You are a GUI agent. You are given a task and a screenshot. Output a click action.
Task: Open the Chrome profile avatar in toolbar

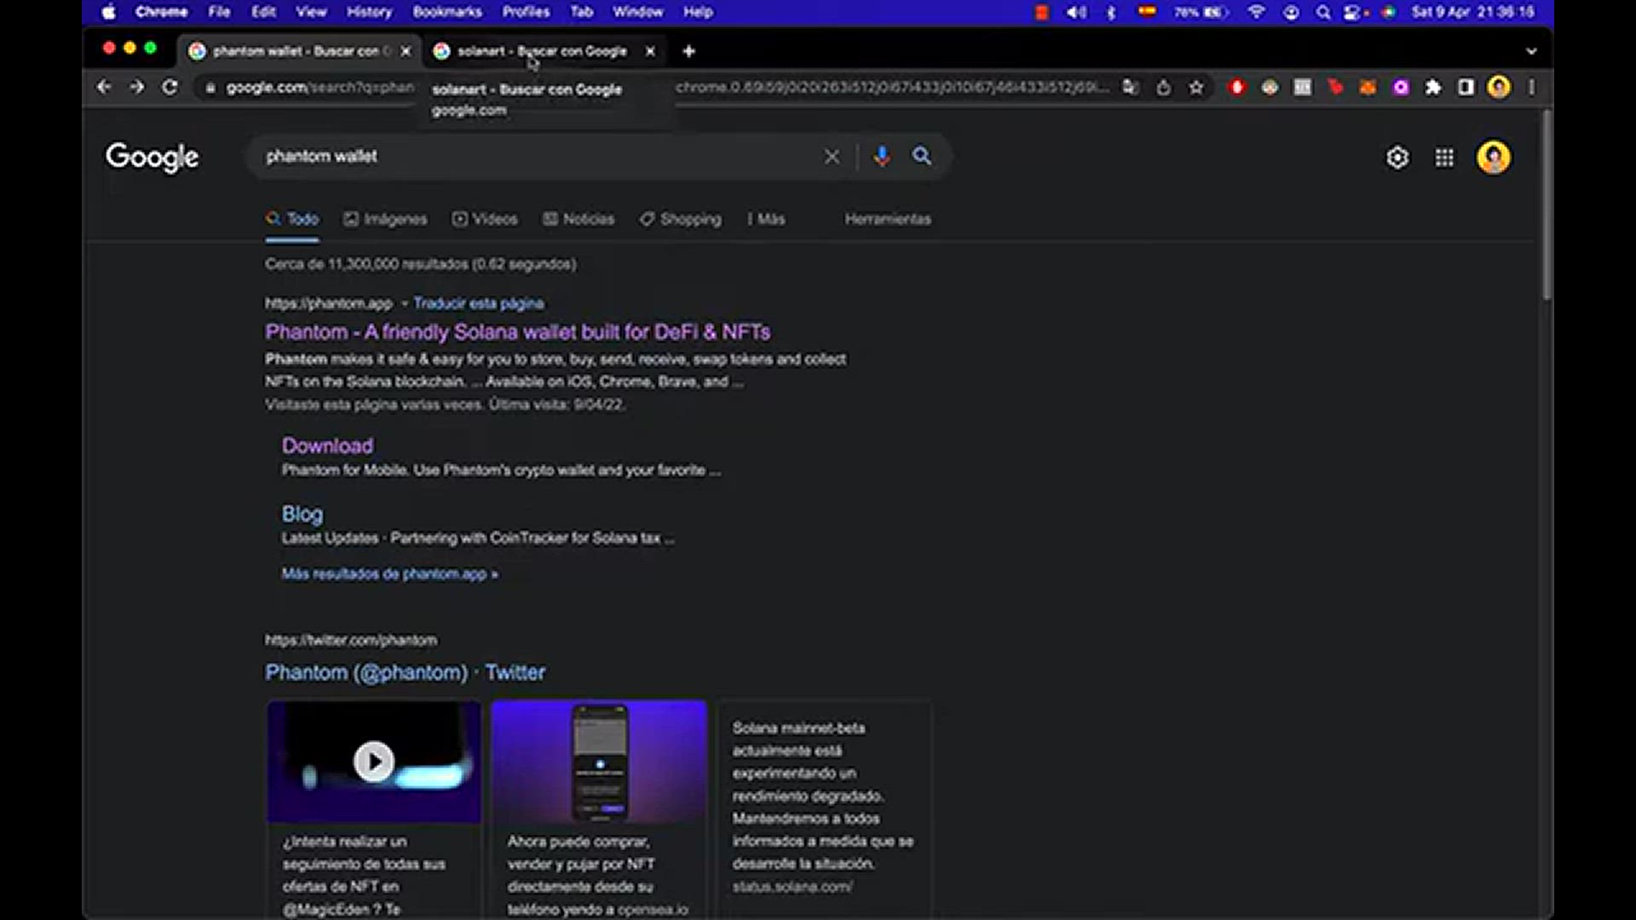click(1499, 87)
